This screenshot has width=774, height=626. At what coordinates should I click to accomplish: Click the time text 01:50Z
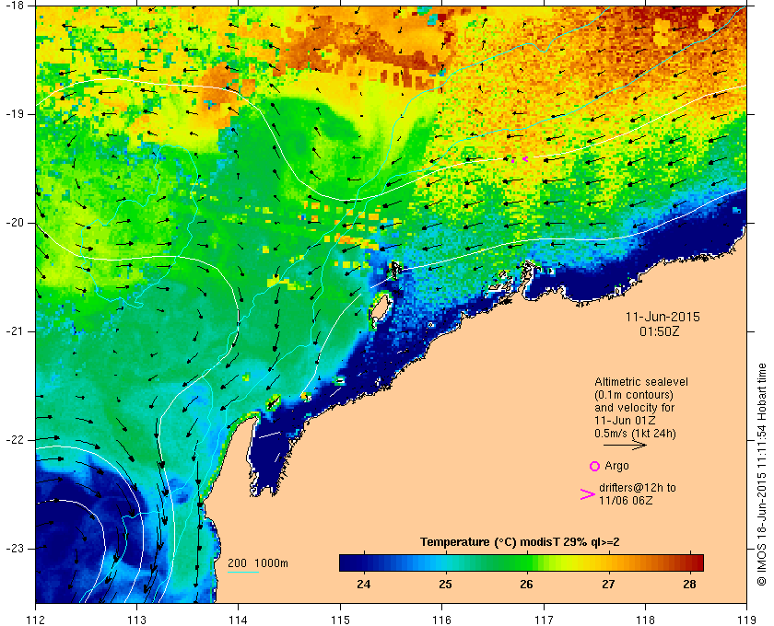(660, 331)
